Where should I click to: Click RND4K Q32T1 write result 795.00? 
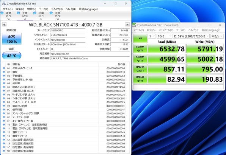click(205, 69)
